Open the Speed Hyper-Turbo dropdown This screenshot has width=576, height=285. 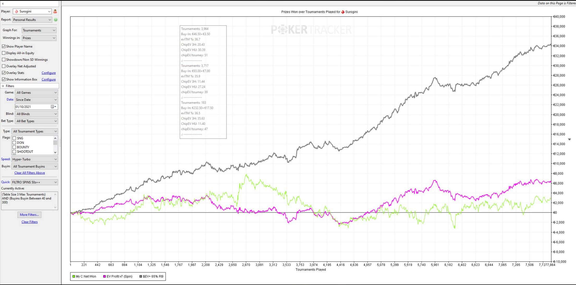click(35, 159)
